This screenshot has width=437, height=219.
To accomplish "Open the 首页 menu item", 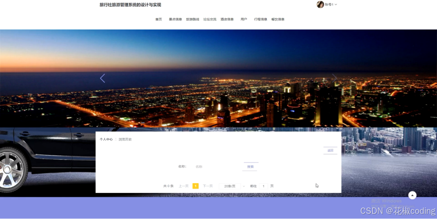I will (x=158, y=19).
